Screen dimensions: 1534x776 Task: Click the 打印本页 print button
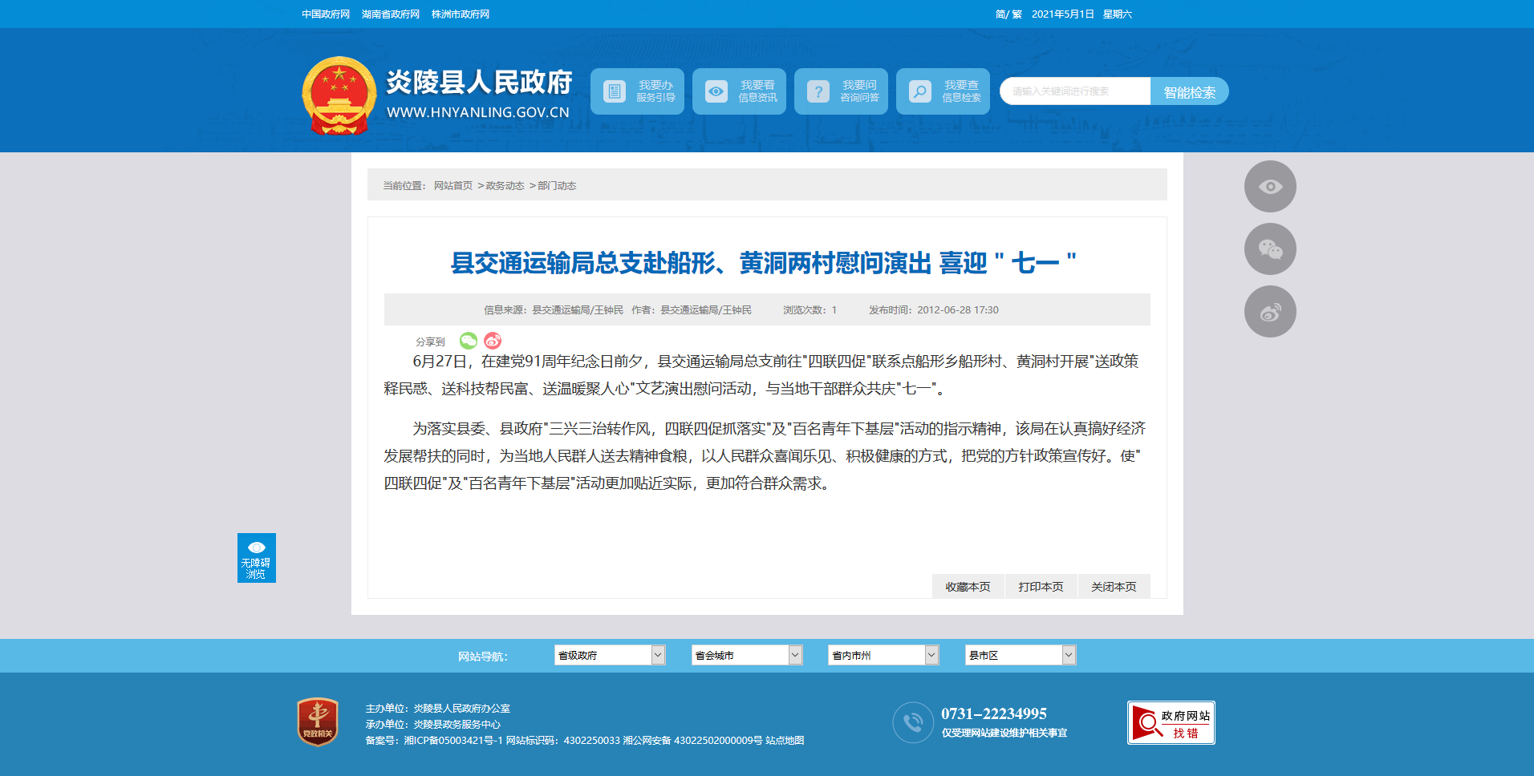(1041, 587)
